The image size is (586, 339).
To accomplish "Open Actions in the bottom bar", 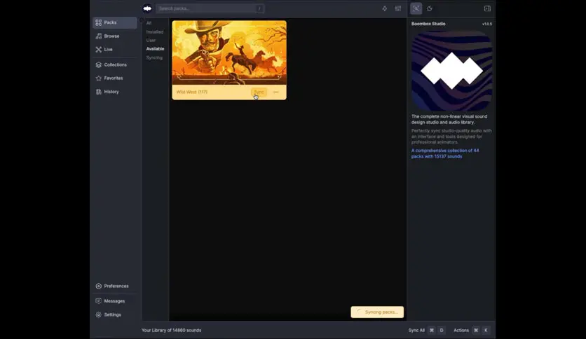I will pyautogui.click(x=461, y=331).
